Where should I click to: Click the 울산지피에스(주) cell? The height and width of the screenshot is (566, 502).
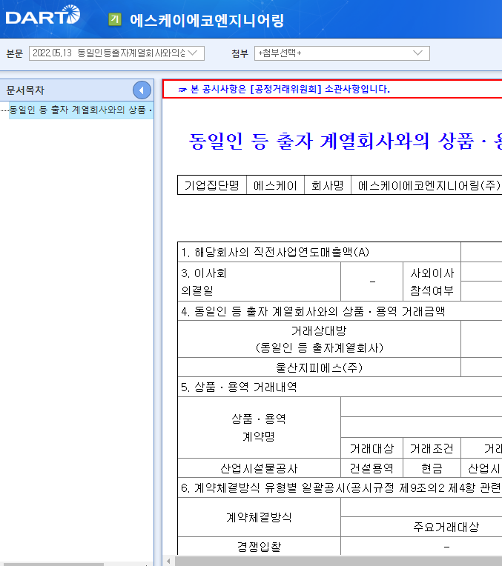click(x=319, y=367)
